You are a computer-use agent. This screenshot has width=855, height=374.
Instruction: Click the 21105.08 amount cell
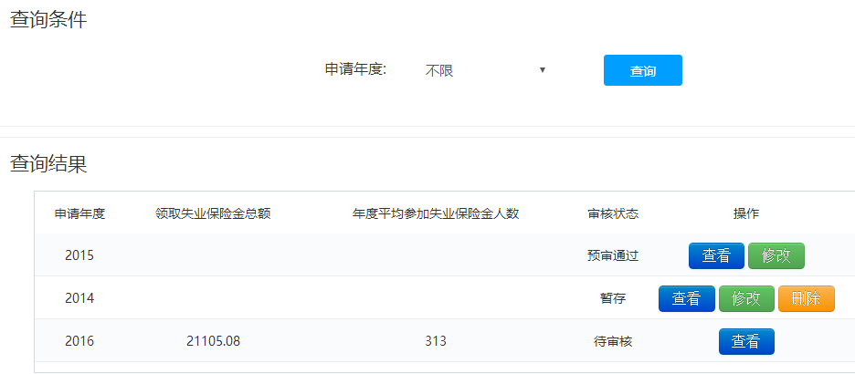pos(213,341)
